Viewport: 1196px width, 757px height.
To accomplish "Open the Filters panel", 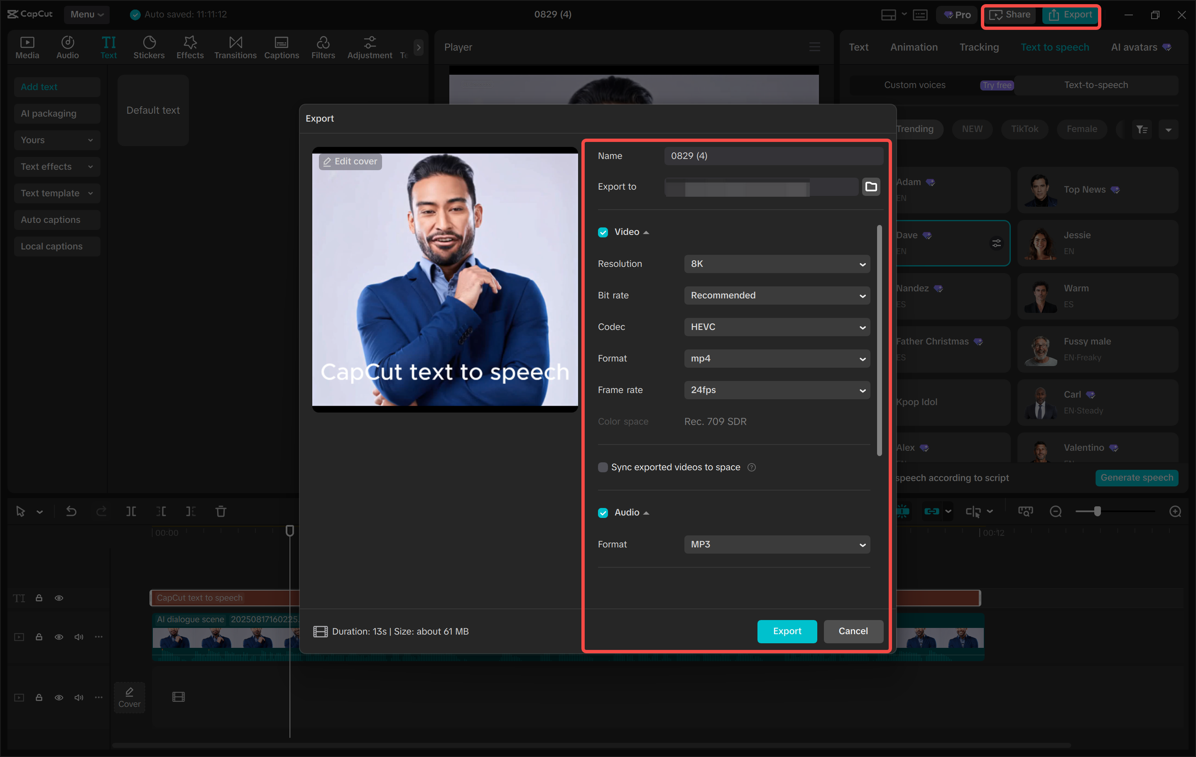I will (324, 46).
